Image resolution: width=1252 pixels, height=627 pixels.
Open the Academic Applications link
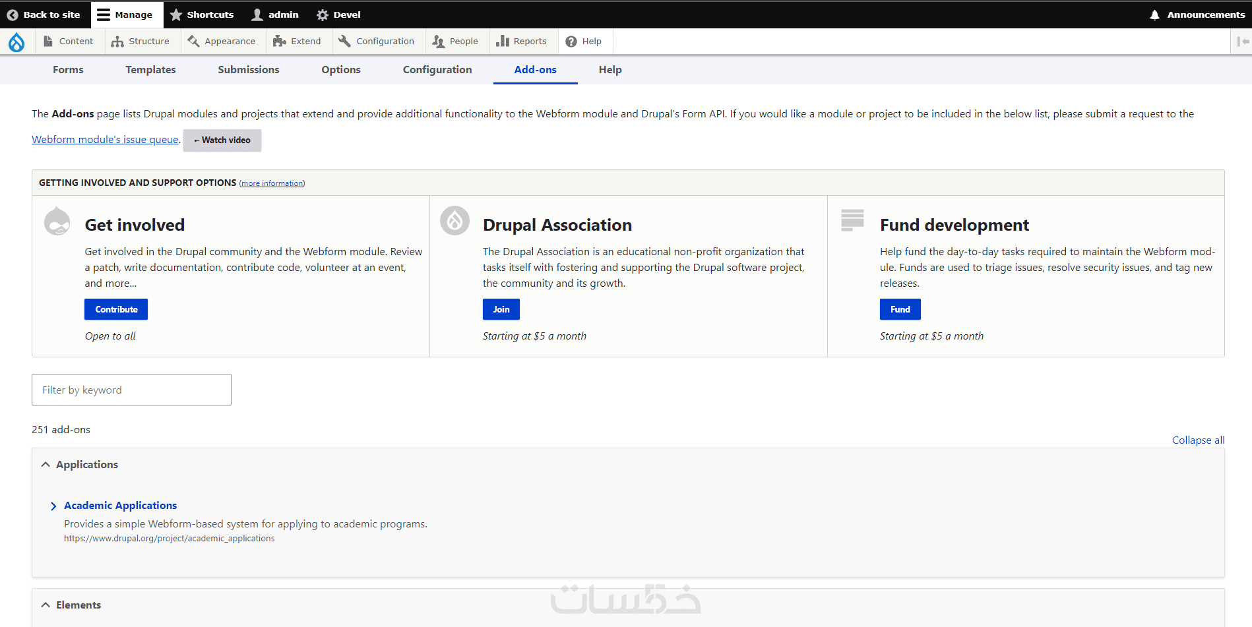[120, 505]
